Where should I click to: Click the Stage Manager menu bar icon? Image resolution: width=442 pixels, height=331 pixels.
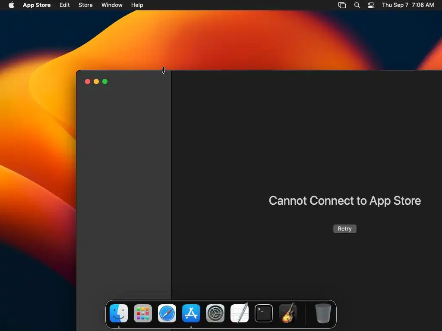pos(342,5)
